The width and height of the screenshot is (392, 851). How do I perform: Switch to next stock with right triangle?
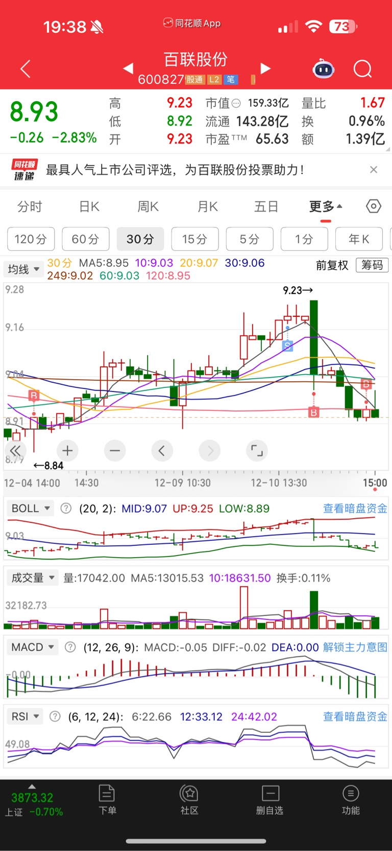click(265, 68)
